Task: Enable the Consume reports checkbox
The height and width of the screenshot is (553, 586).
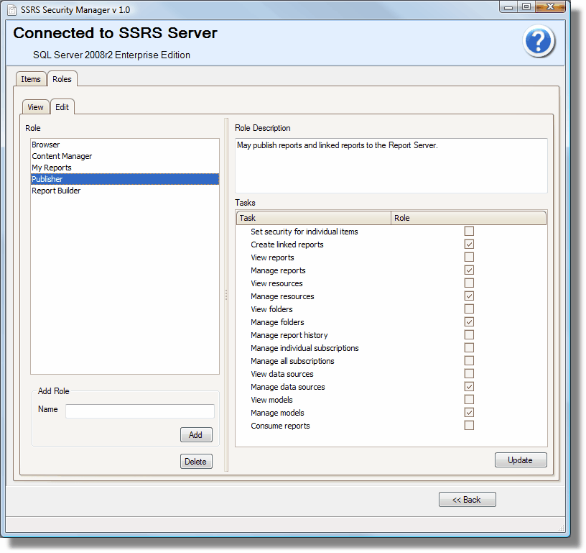Action: (469, 426)
